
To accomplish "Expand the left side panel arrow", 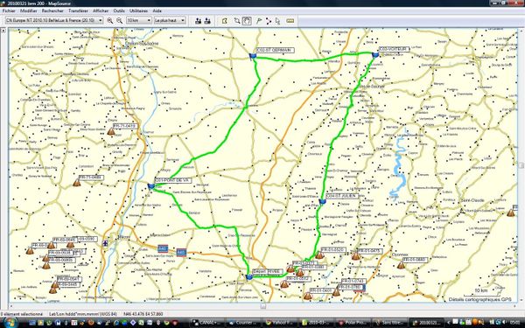I will [3, 31].
